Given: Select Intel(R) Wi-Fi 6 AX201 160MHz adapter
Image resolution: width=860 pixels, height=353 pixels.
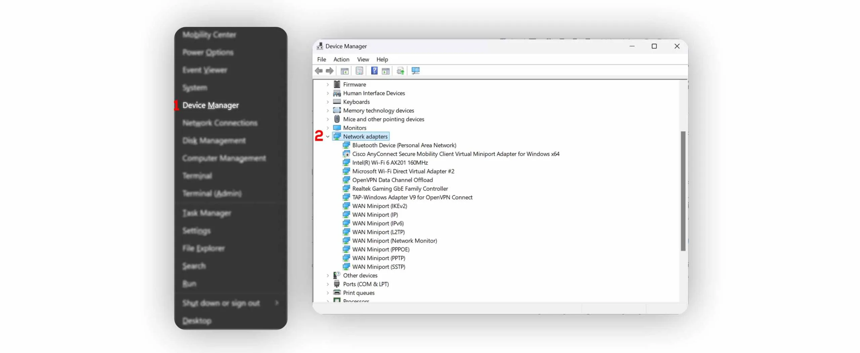Looking at the screenshot, I should [x=390, y=163].
